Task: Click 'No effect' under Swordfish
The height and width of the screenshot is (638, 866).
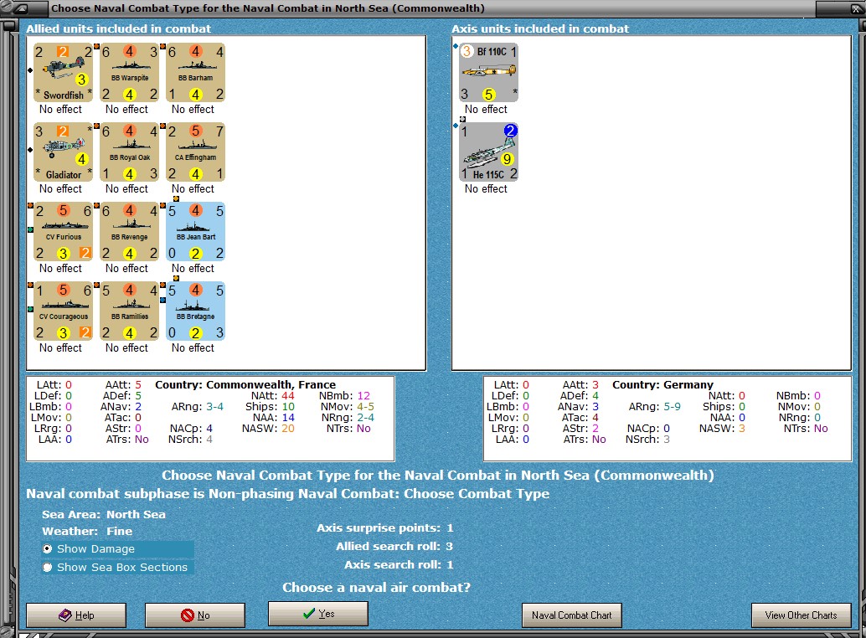Action: point(60,110)
